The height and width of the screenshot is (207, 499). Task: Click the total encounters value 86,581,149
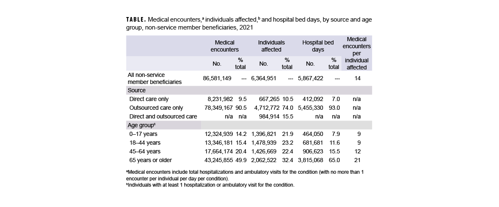click(x=217, y=78)
